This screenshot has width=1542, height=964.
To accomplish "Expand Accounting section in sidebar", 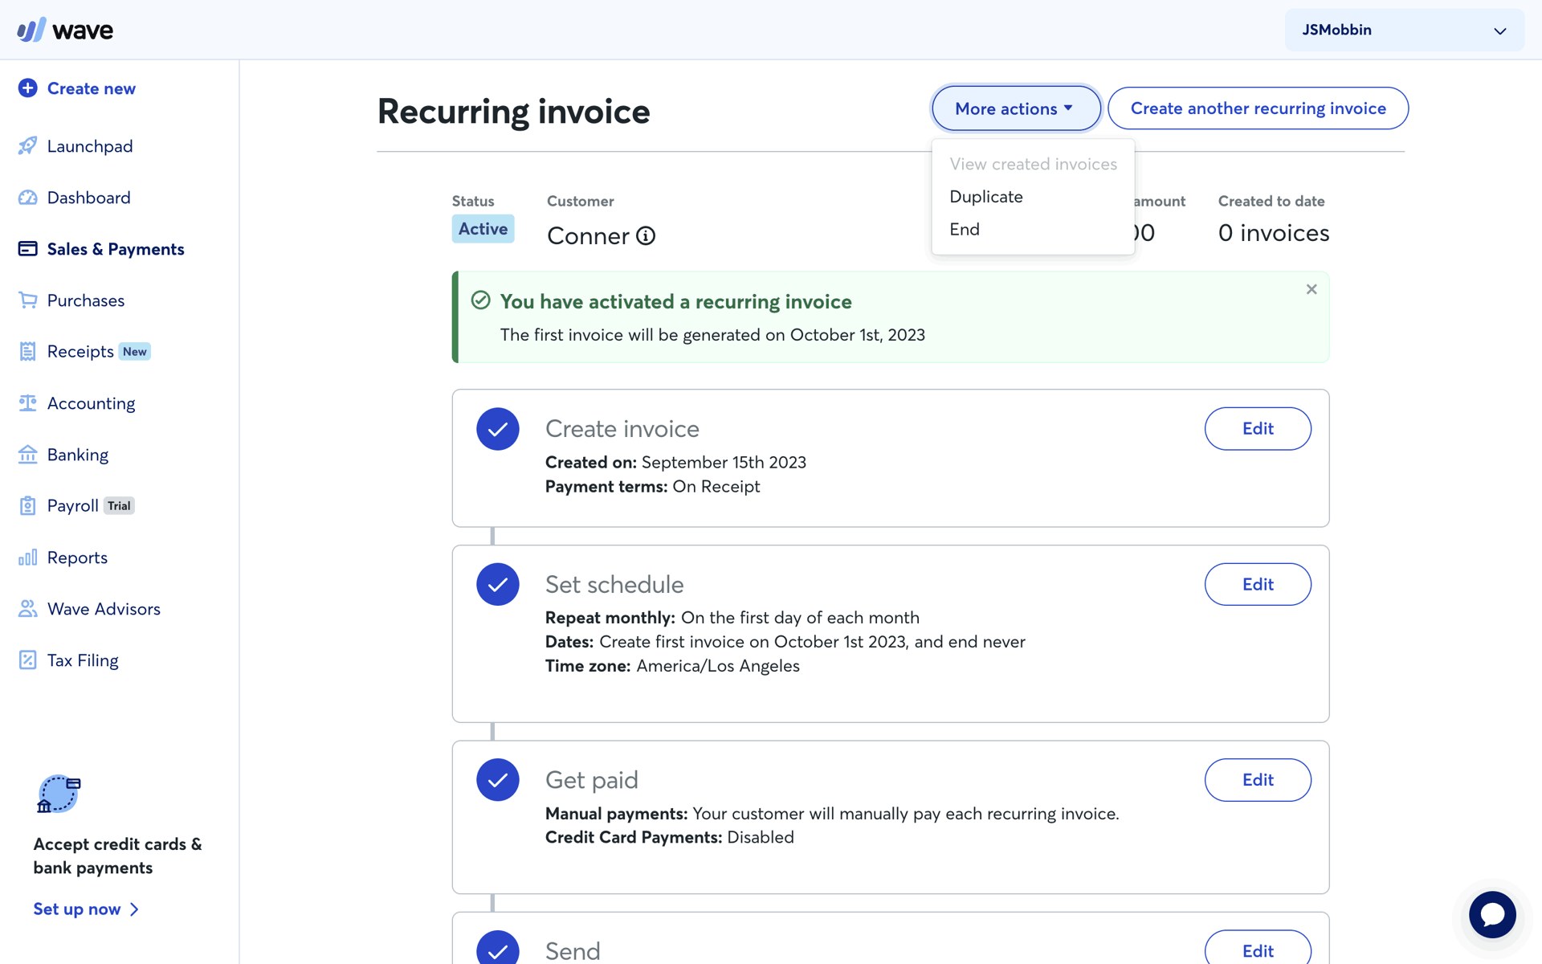I will click(x=91, y=403).
